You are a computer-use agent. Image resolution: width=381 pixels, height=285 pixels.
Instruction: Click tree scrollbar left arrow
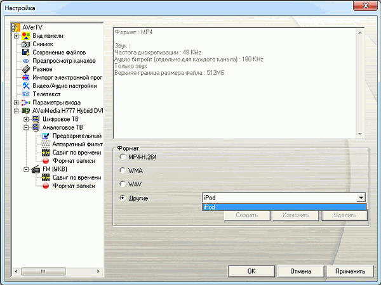coord(16,271)
